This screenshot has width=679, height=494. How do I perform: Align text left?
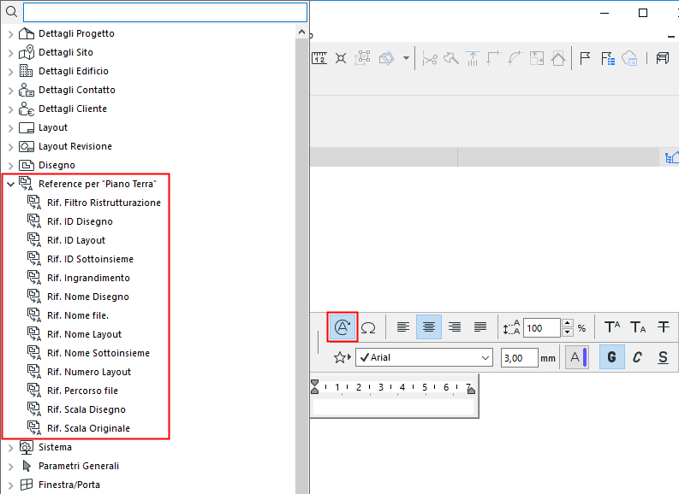(402, 327)
